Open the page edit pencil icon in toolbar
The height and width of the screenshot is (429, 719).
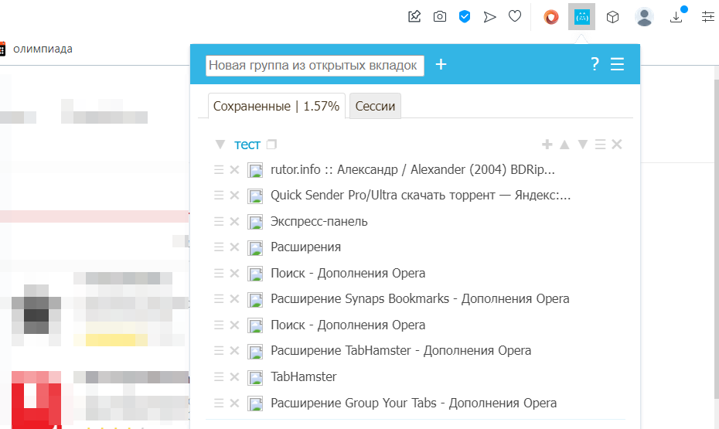[414, 16]
